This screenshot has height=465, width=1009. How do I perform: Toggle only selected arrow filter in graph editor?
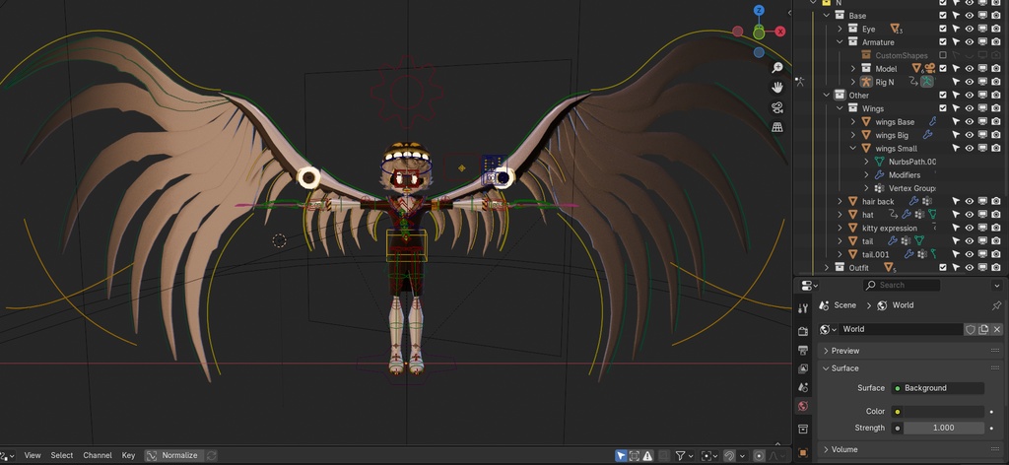[x=621, y=456]
